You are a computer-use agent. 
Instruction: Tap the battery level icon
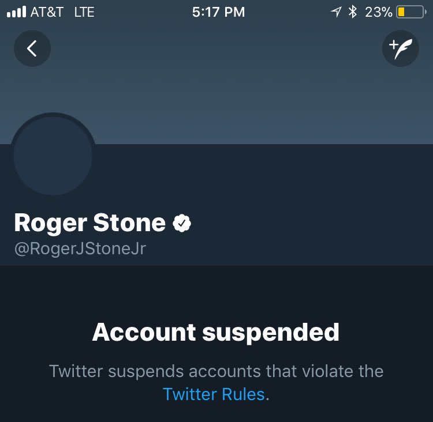(x=410, y=12)
